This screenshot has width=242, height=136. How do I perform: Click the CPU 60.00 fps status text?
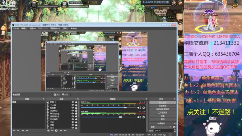pyautogui.click(x=157, y=135)
